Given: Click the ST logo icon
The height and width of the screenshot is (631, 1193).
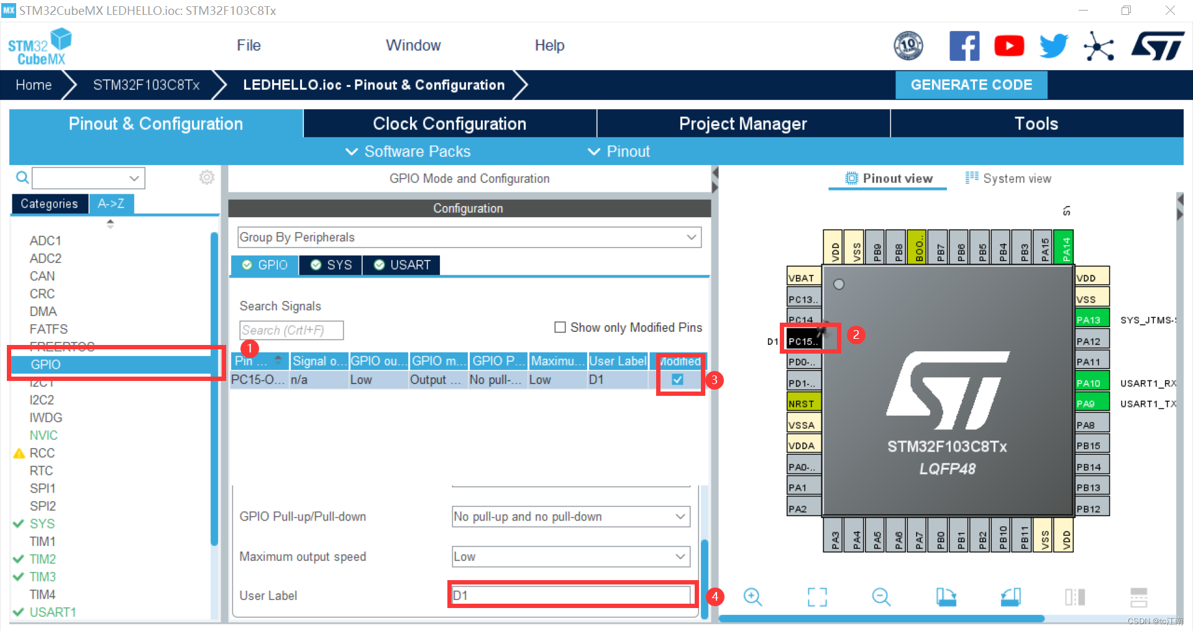Looking at the screenshot, I should coord(1158,46).
